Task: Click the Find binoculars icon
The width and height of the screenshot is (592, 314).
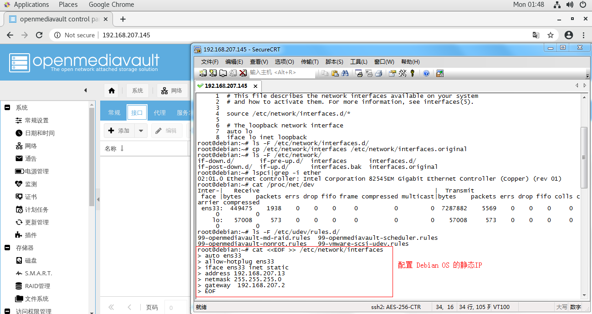Action: (x=345, y=73)
